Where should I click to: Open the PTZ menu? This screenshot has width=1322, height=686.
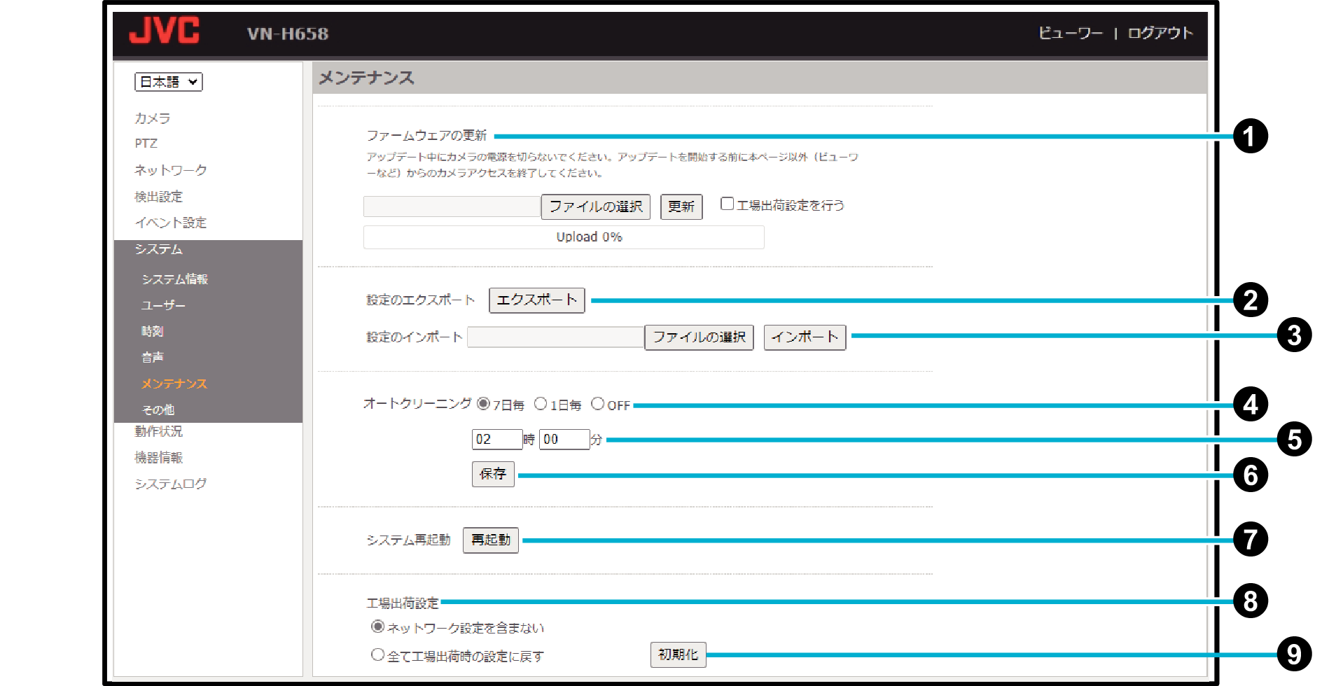click(x=146, y=143)
